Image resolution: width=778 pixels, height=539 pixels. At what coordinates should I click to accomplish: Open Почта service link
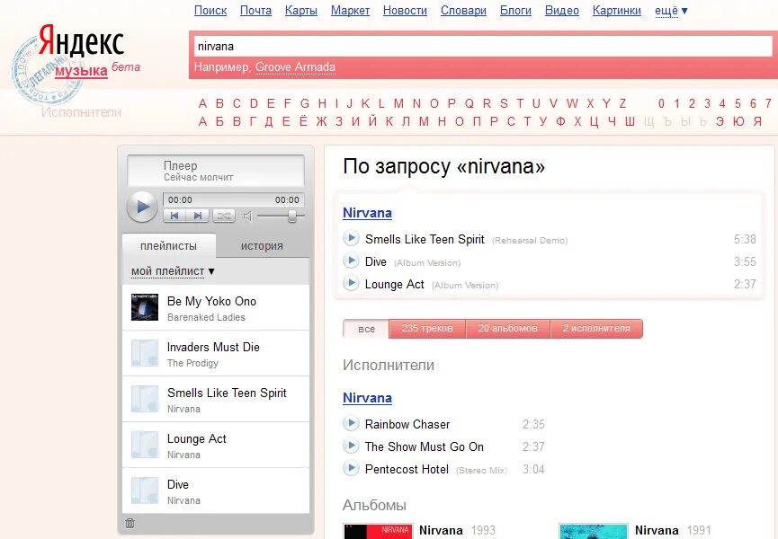coord(255,11)
